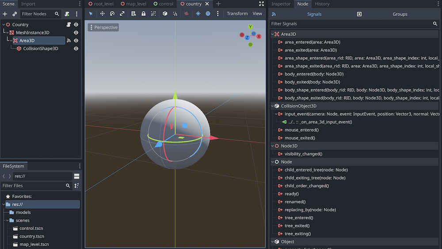Click signal icon on Area3D node

pos(69,41)
